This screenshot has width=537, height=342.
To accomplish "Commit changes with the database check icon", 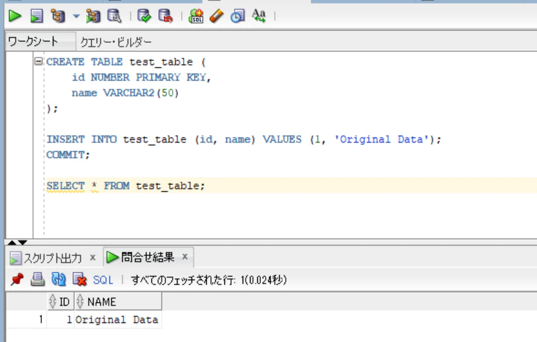I will pos(144,16).
